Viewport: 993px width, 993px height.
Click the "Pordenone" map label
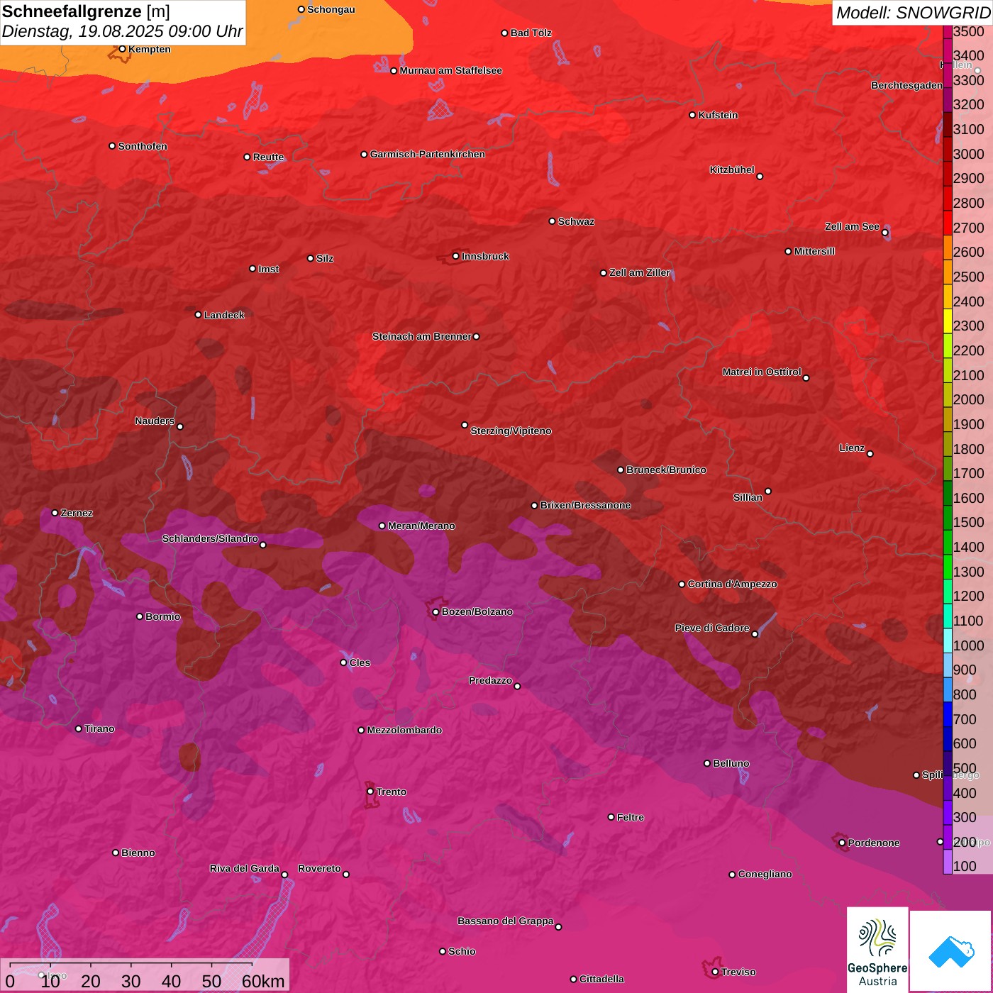pos(874,843)
